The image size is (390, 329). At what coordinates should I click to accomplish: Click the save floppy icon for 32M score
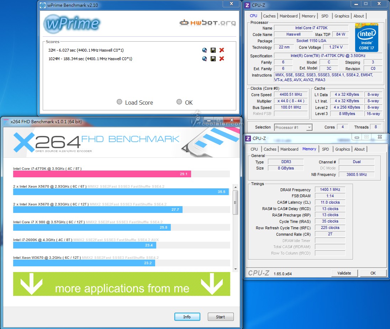click(213, 50)
